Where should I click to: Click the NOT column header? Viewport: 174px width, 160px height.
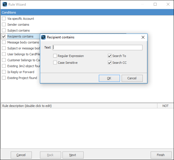coord(165,106)
